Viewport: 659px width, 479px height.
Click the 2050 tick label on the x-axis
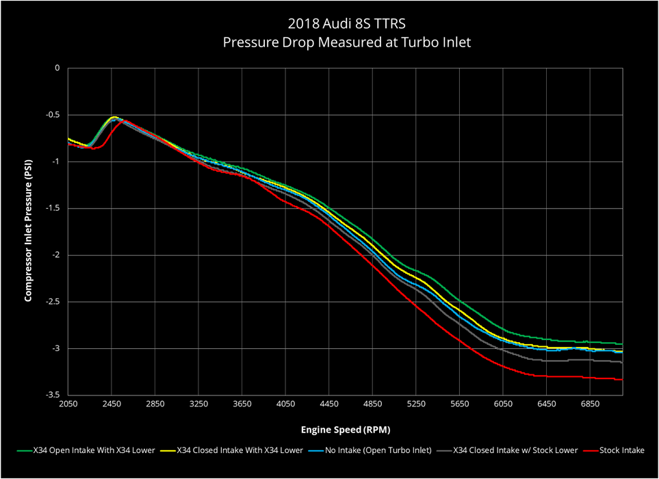pyautogui.click(x=68, y=405)
